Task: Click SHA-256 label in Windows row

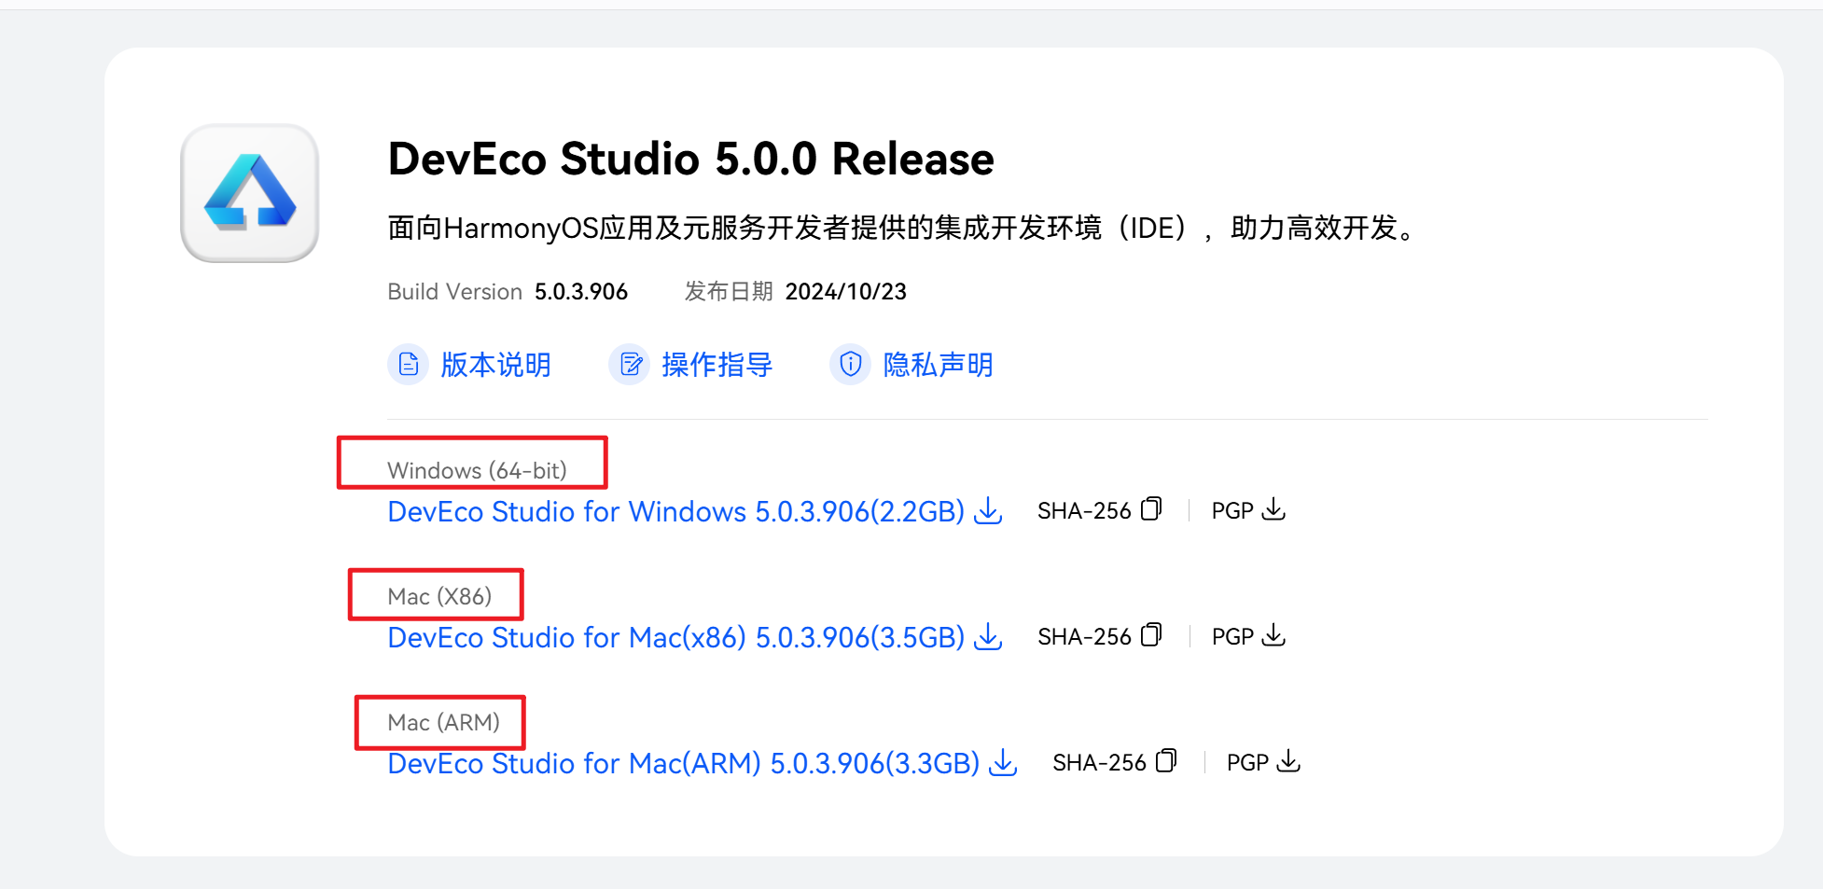Action: click(1084, 511)
